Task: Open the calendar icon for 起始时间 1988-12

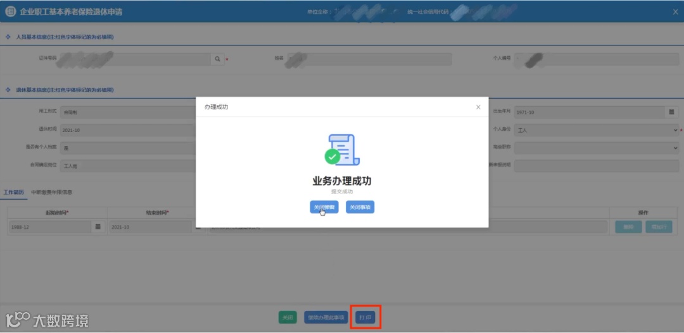Action: click(98, 226)
